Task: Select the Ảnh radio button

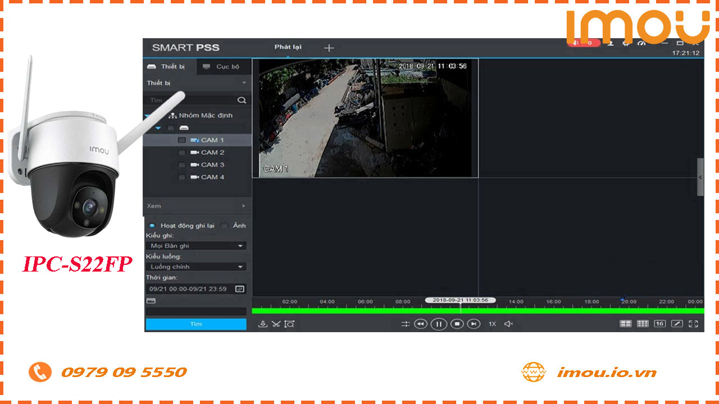Action: coord(225,226)
